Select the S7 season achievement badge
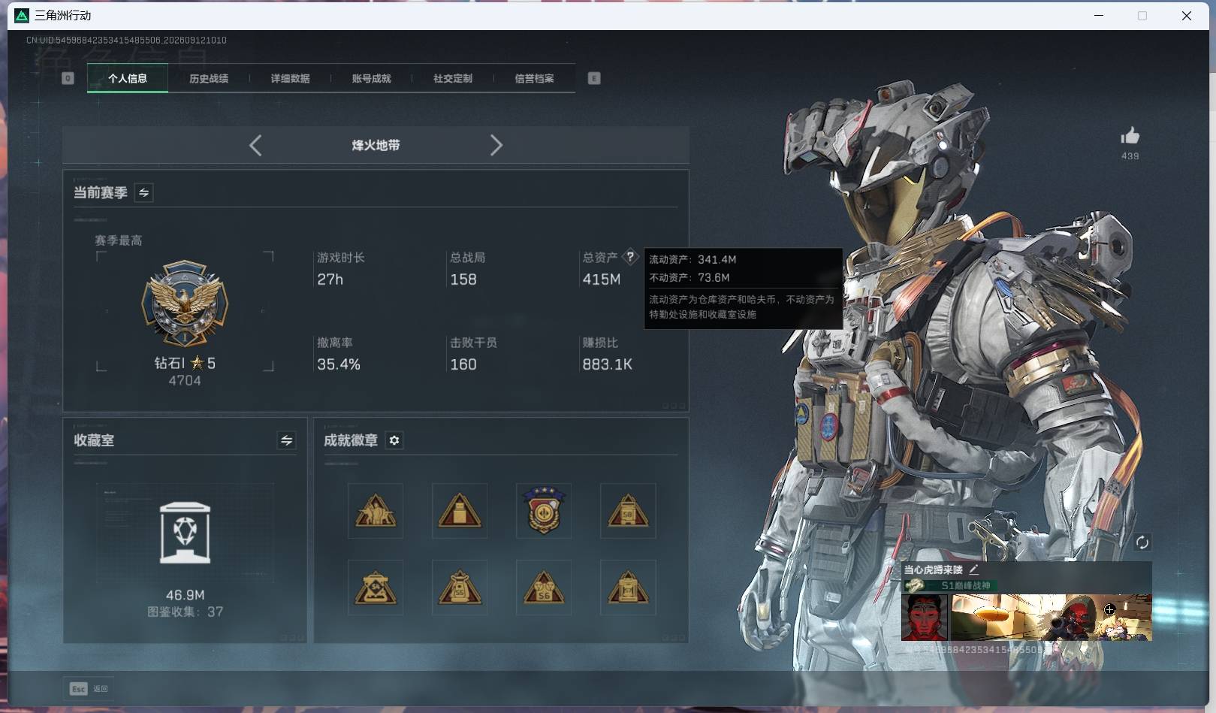 (628, 588)
